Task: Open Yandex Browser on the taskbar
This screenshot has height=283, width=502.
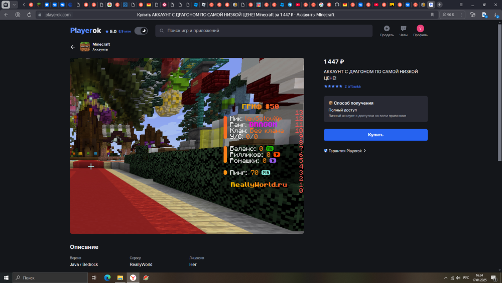Action: tap(133, 278)
